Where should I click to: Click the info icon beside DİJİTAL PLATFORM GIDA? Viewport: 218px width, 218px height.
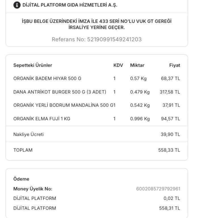coord(17,5)
